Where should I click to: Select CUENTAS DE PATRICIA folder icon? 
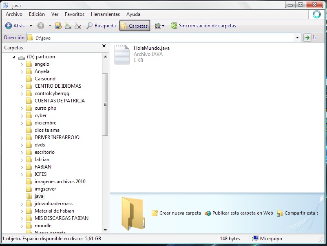click(x=29, y=101)
